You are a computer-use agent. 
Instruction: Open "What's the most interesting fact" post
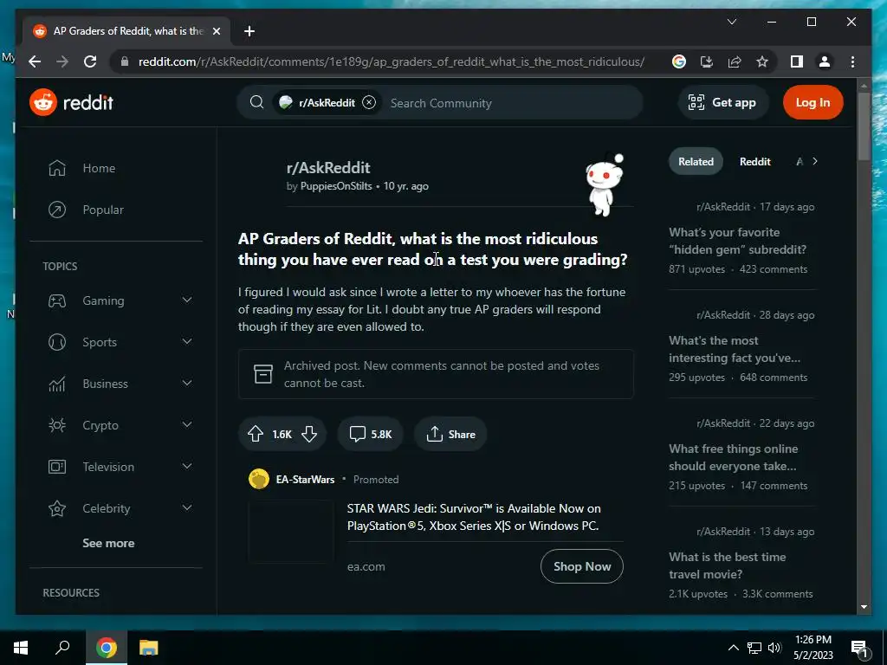coord(735,349)
